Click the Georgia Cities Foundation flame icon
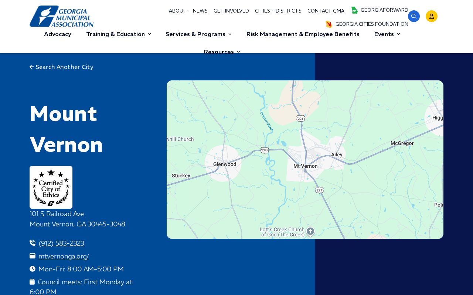 click(x=329, y=24)
